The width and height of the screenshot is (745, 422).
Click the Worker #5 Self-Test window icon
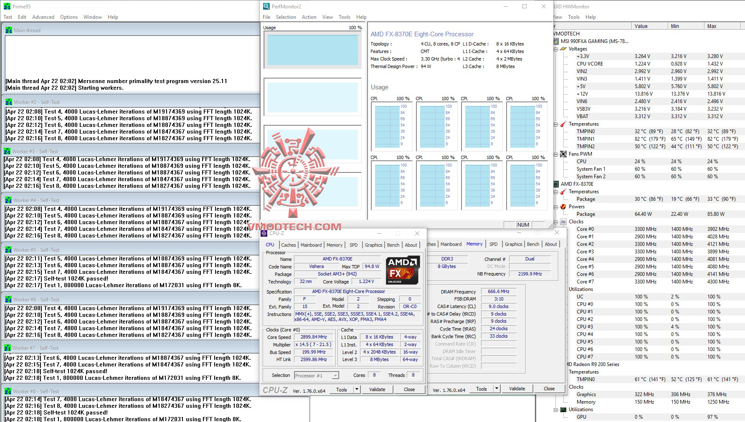coord(8,250)
